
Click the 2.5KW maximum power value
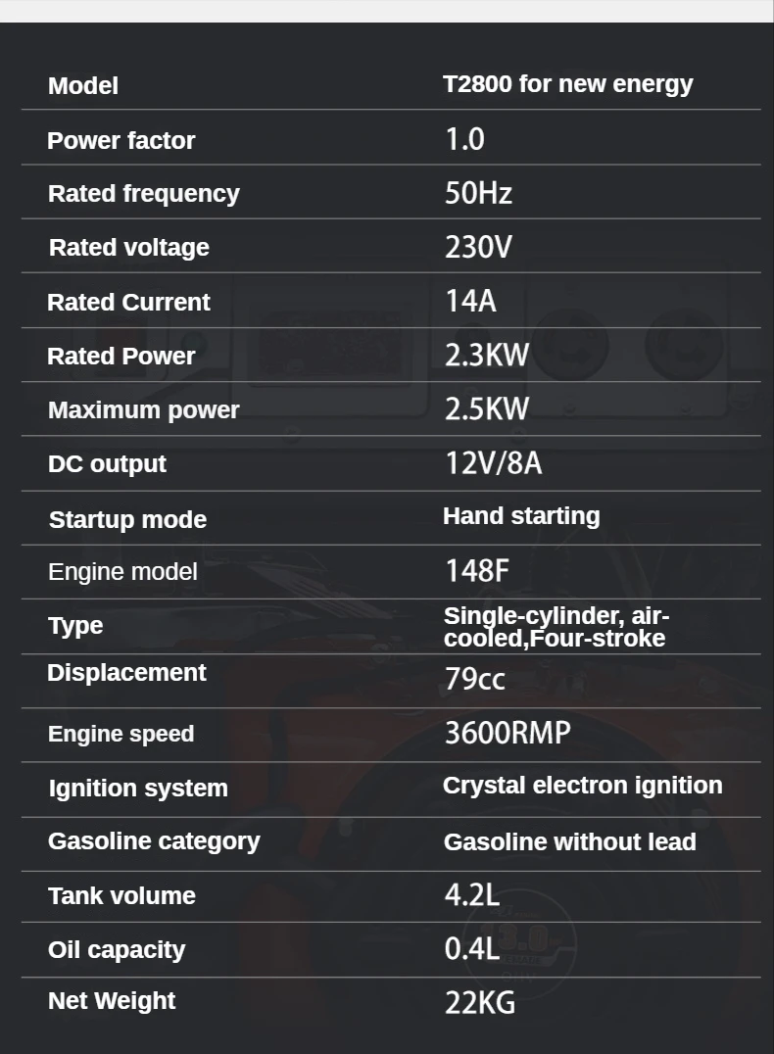486,408
